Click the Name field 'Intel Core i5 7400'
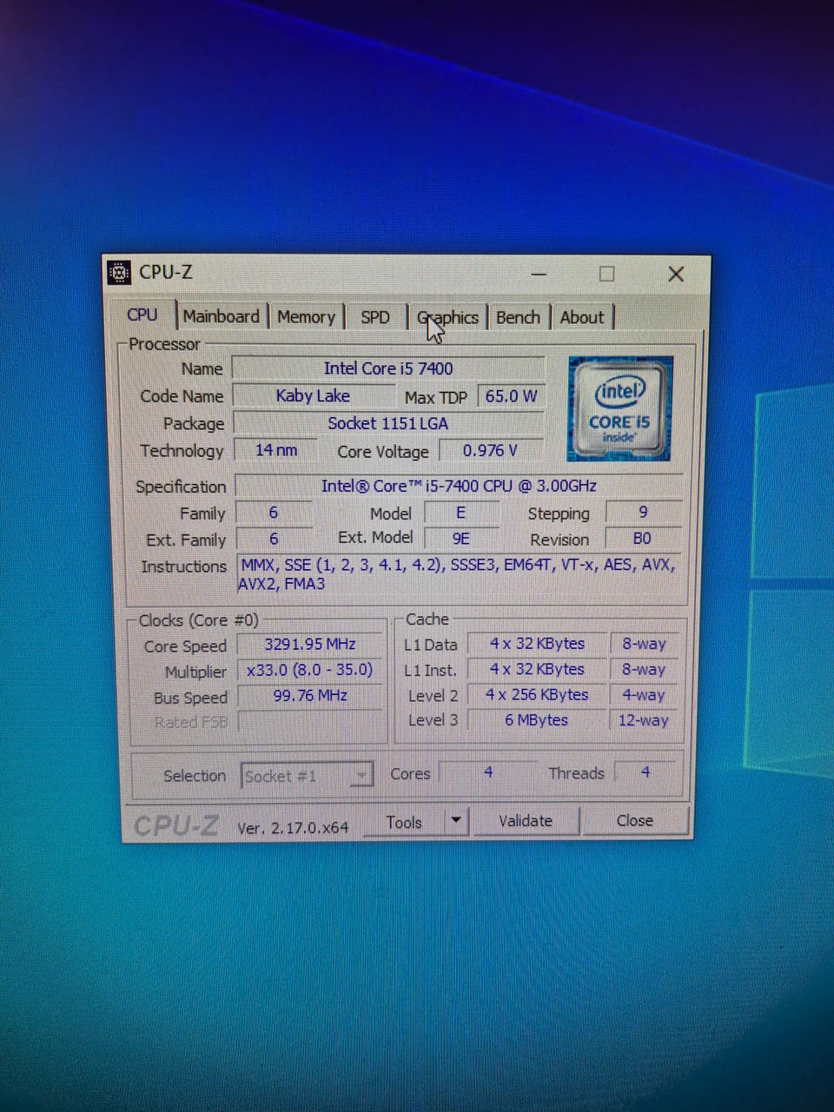This screenshot has height=1112, width=834. (x=388, y=368)
